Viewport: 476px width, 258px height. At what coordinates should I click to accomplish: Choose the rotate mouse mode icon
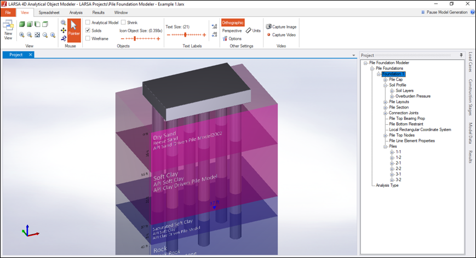[x=63, y=38]
